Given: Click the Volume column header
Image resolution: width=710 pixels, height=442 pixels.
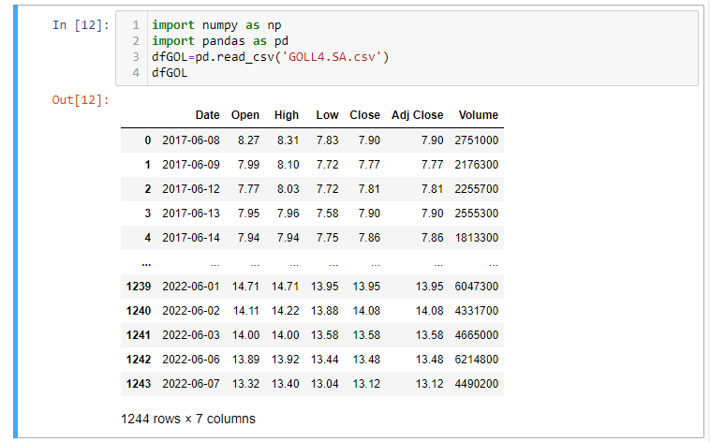Looking at the screenshot, I should click(478, 115).
